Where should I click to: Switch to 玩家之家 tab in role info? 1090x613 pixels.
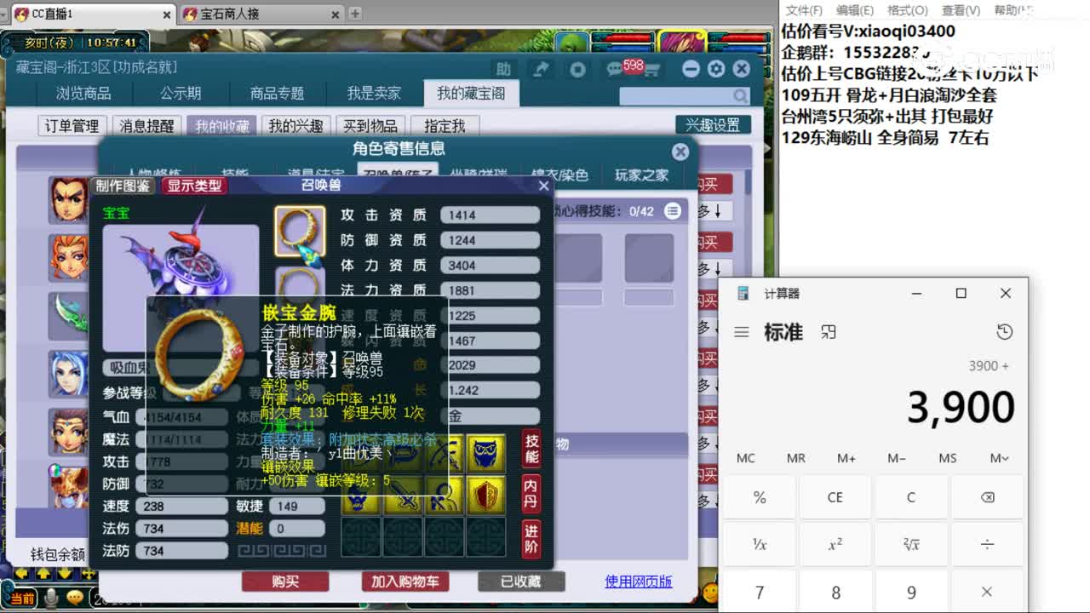pos(642,175)
